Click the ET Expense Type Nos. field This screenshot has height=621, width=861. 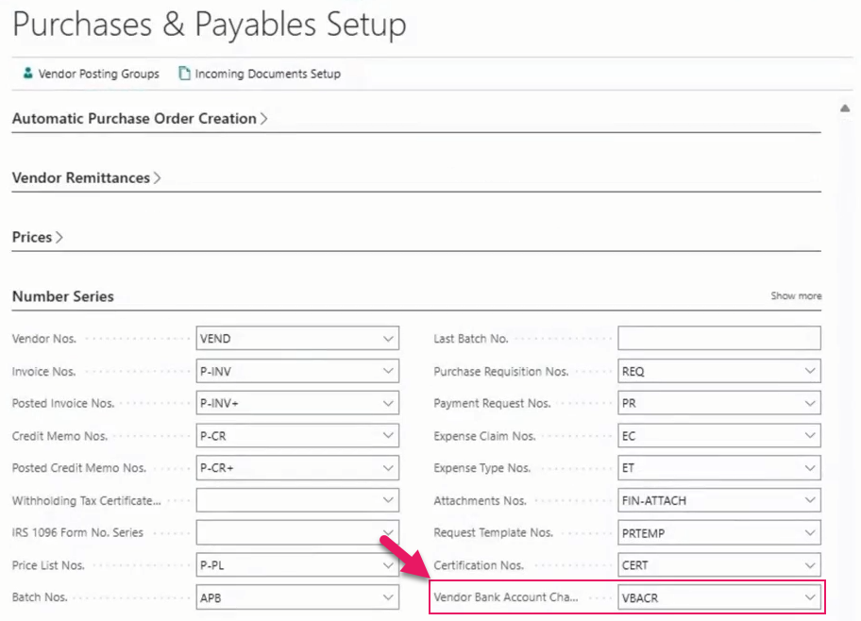719,468
